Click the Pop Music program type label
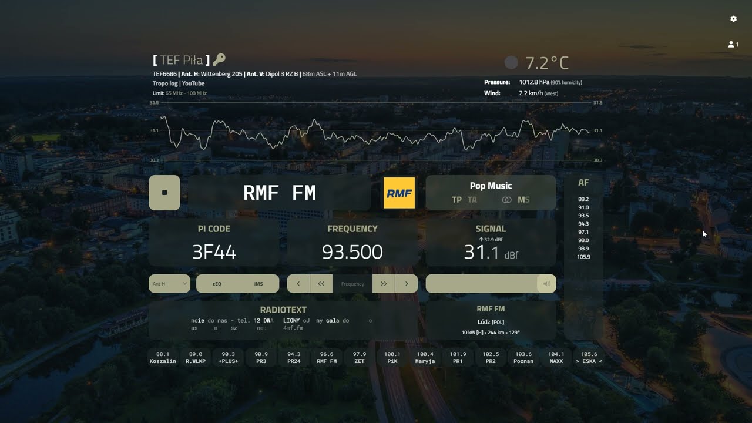752x423 pixels. coord(491,186)
